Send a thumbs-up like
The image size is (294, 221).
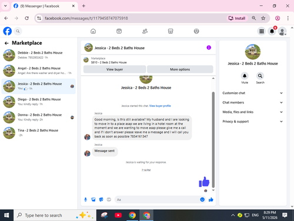click(211, 199)
